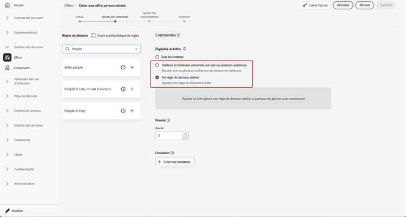The height and width of the screenshot is (217, 406).
Task: Click plus icon in Créer une limitation
Action: click(160, 162)
